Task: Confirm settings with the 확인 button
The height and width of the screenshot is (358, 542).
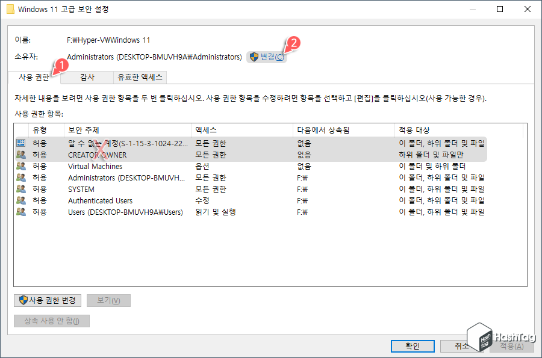Action: click(x=413, y=346)
